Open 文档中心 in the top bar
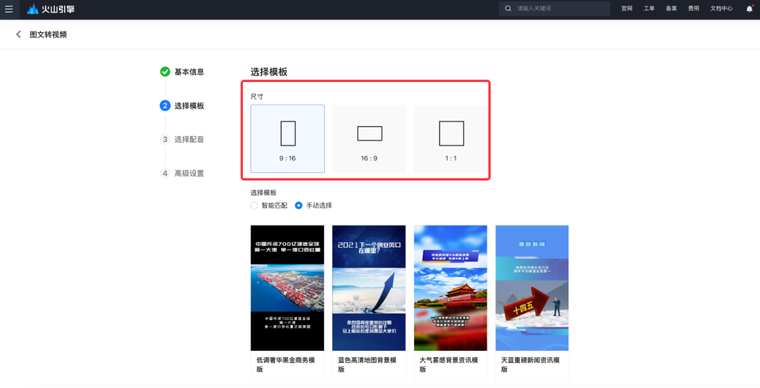The height and width of the screenshot is (388, 760). (721, 9)
